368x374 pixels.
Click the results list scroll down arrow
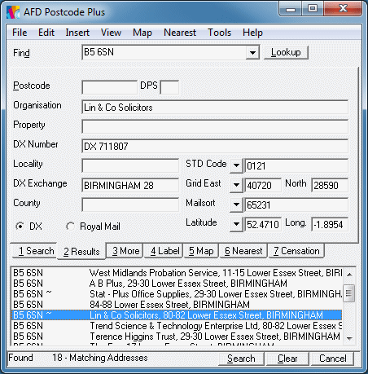click(x=349, y=338)
